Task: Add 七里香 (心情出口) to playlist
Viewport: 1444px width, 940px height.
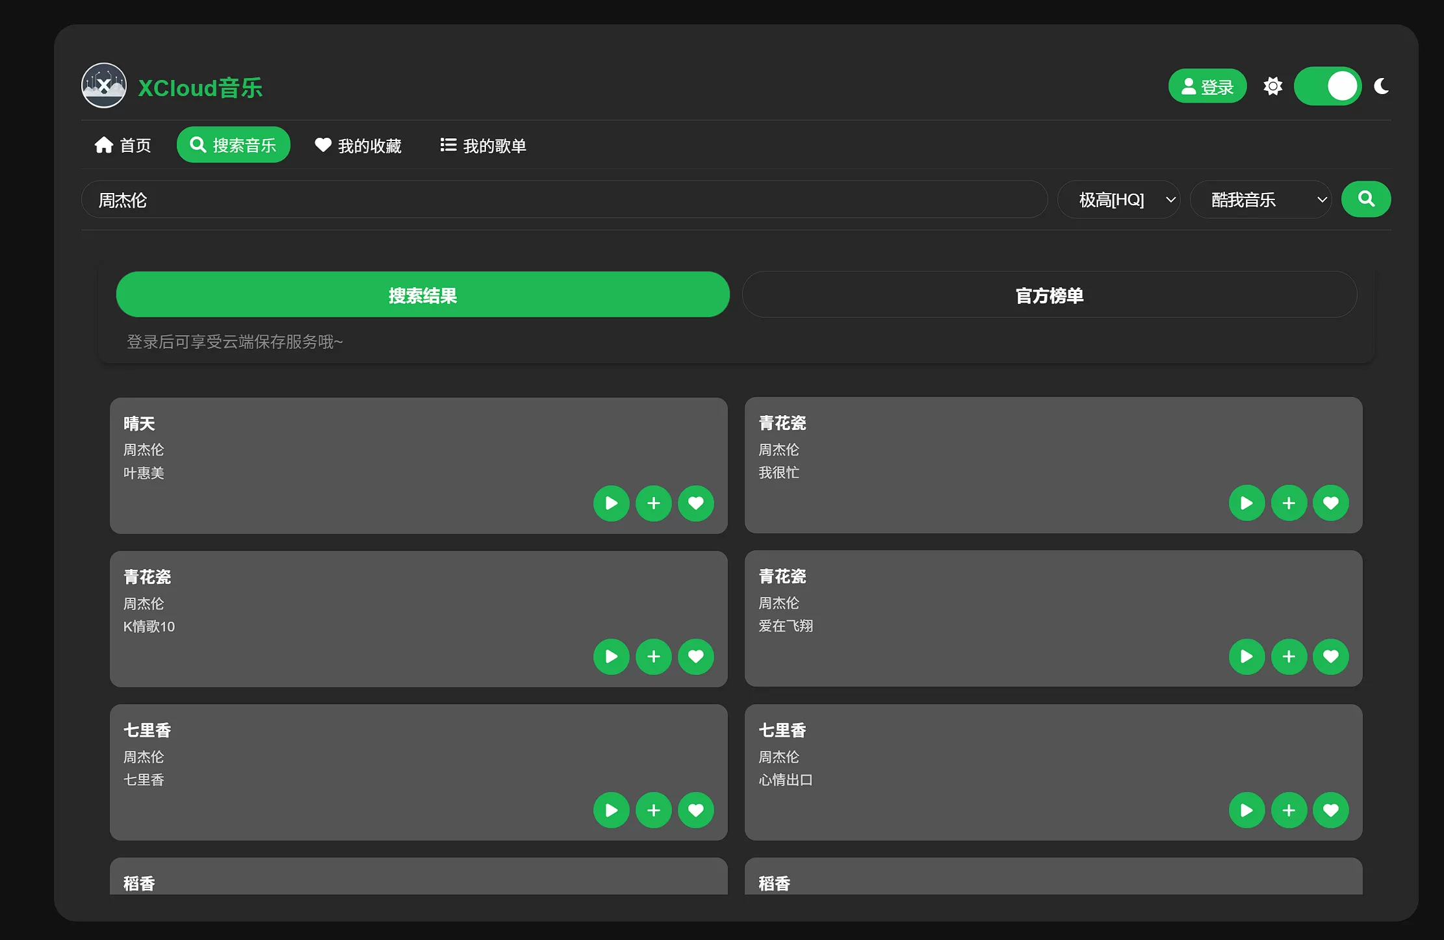Action: [1289, 810]
